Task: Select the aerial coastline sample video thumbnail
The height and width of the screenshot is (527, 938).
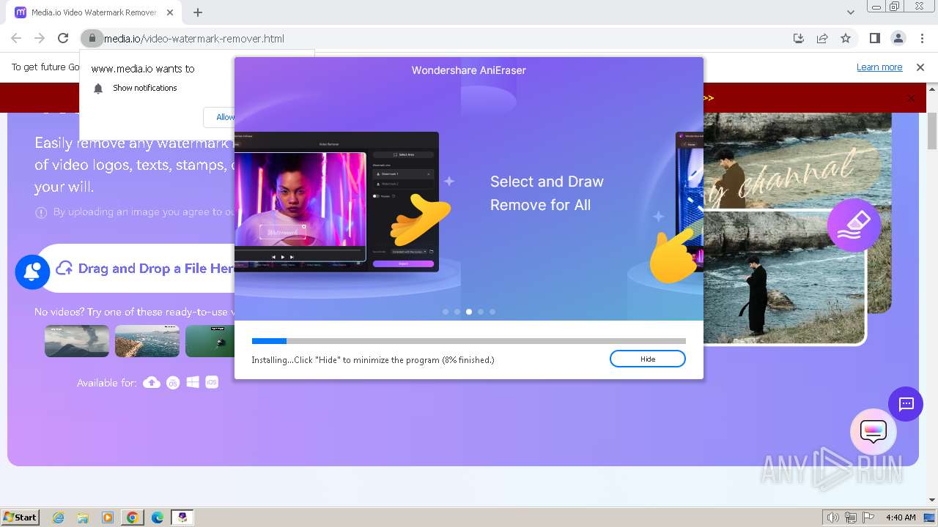Action: click(x=147, y=341)
